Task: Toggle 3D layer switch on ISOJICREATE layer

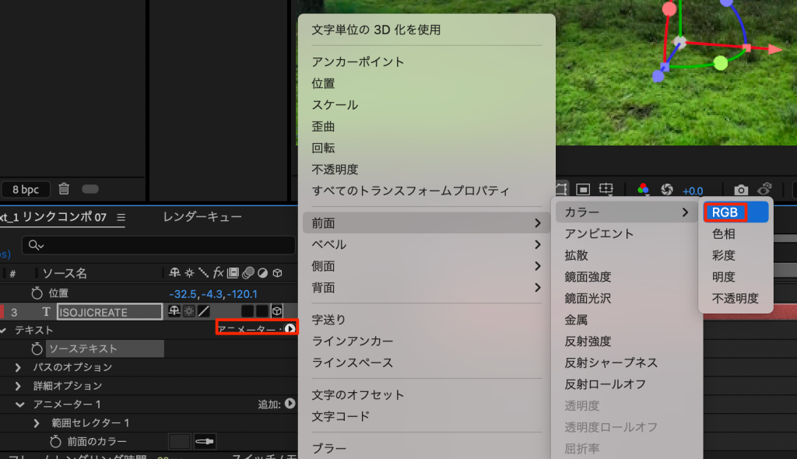Action: coord(276,311)
